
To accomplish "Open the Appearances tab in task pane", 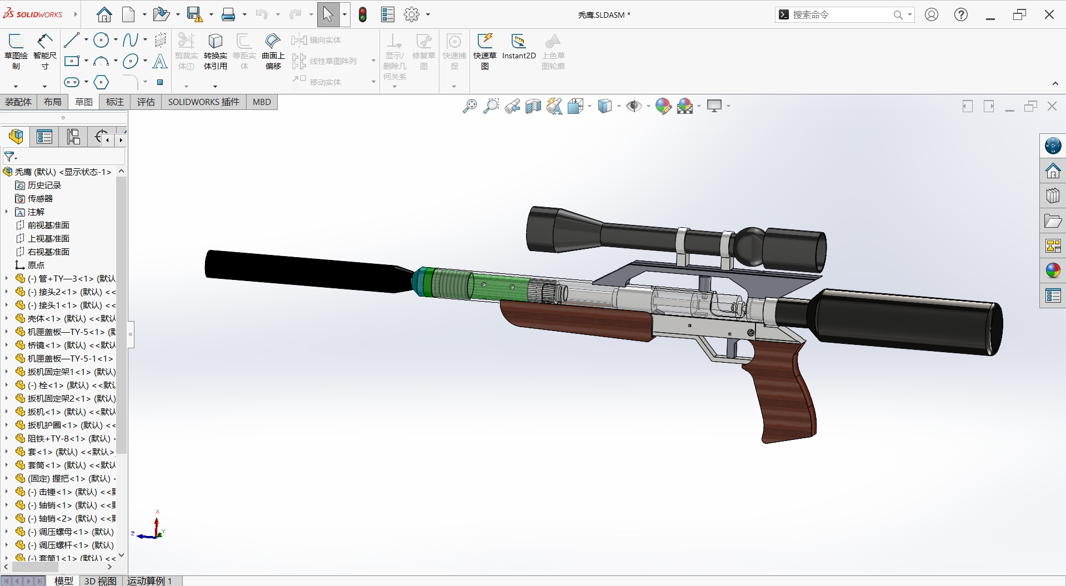I will 1053,271.
